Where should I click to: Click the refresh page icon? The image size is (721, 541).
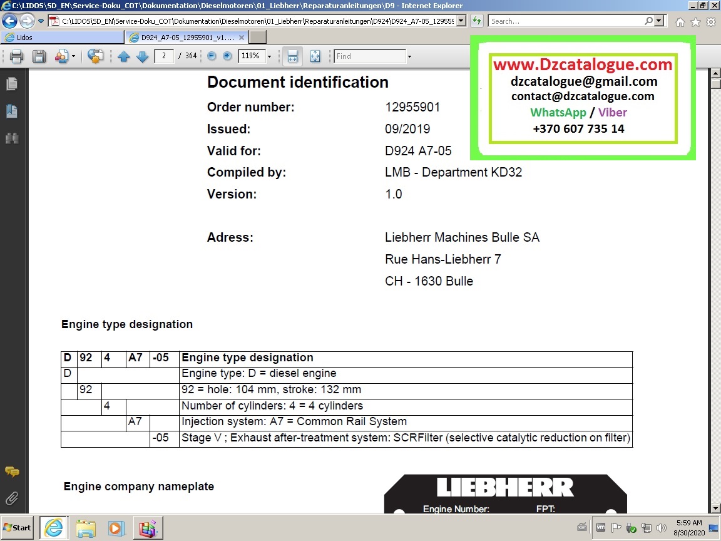pos(477,21)
